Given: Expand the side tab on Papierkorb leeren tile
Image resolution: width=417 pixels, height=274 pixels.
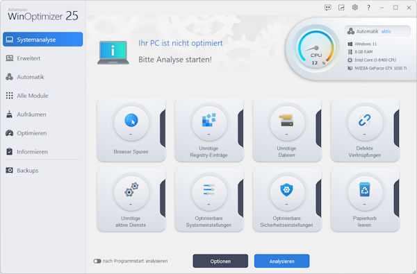Looking at the screenshot, I should (396, 198).
